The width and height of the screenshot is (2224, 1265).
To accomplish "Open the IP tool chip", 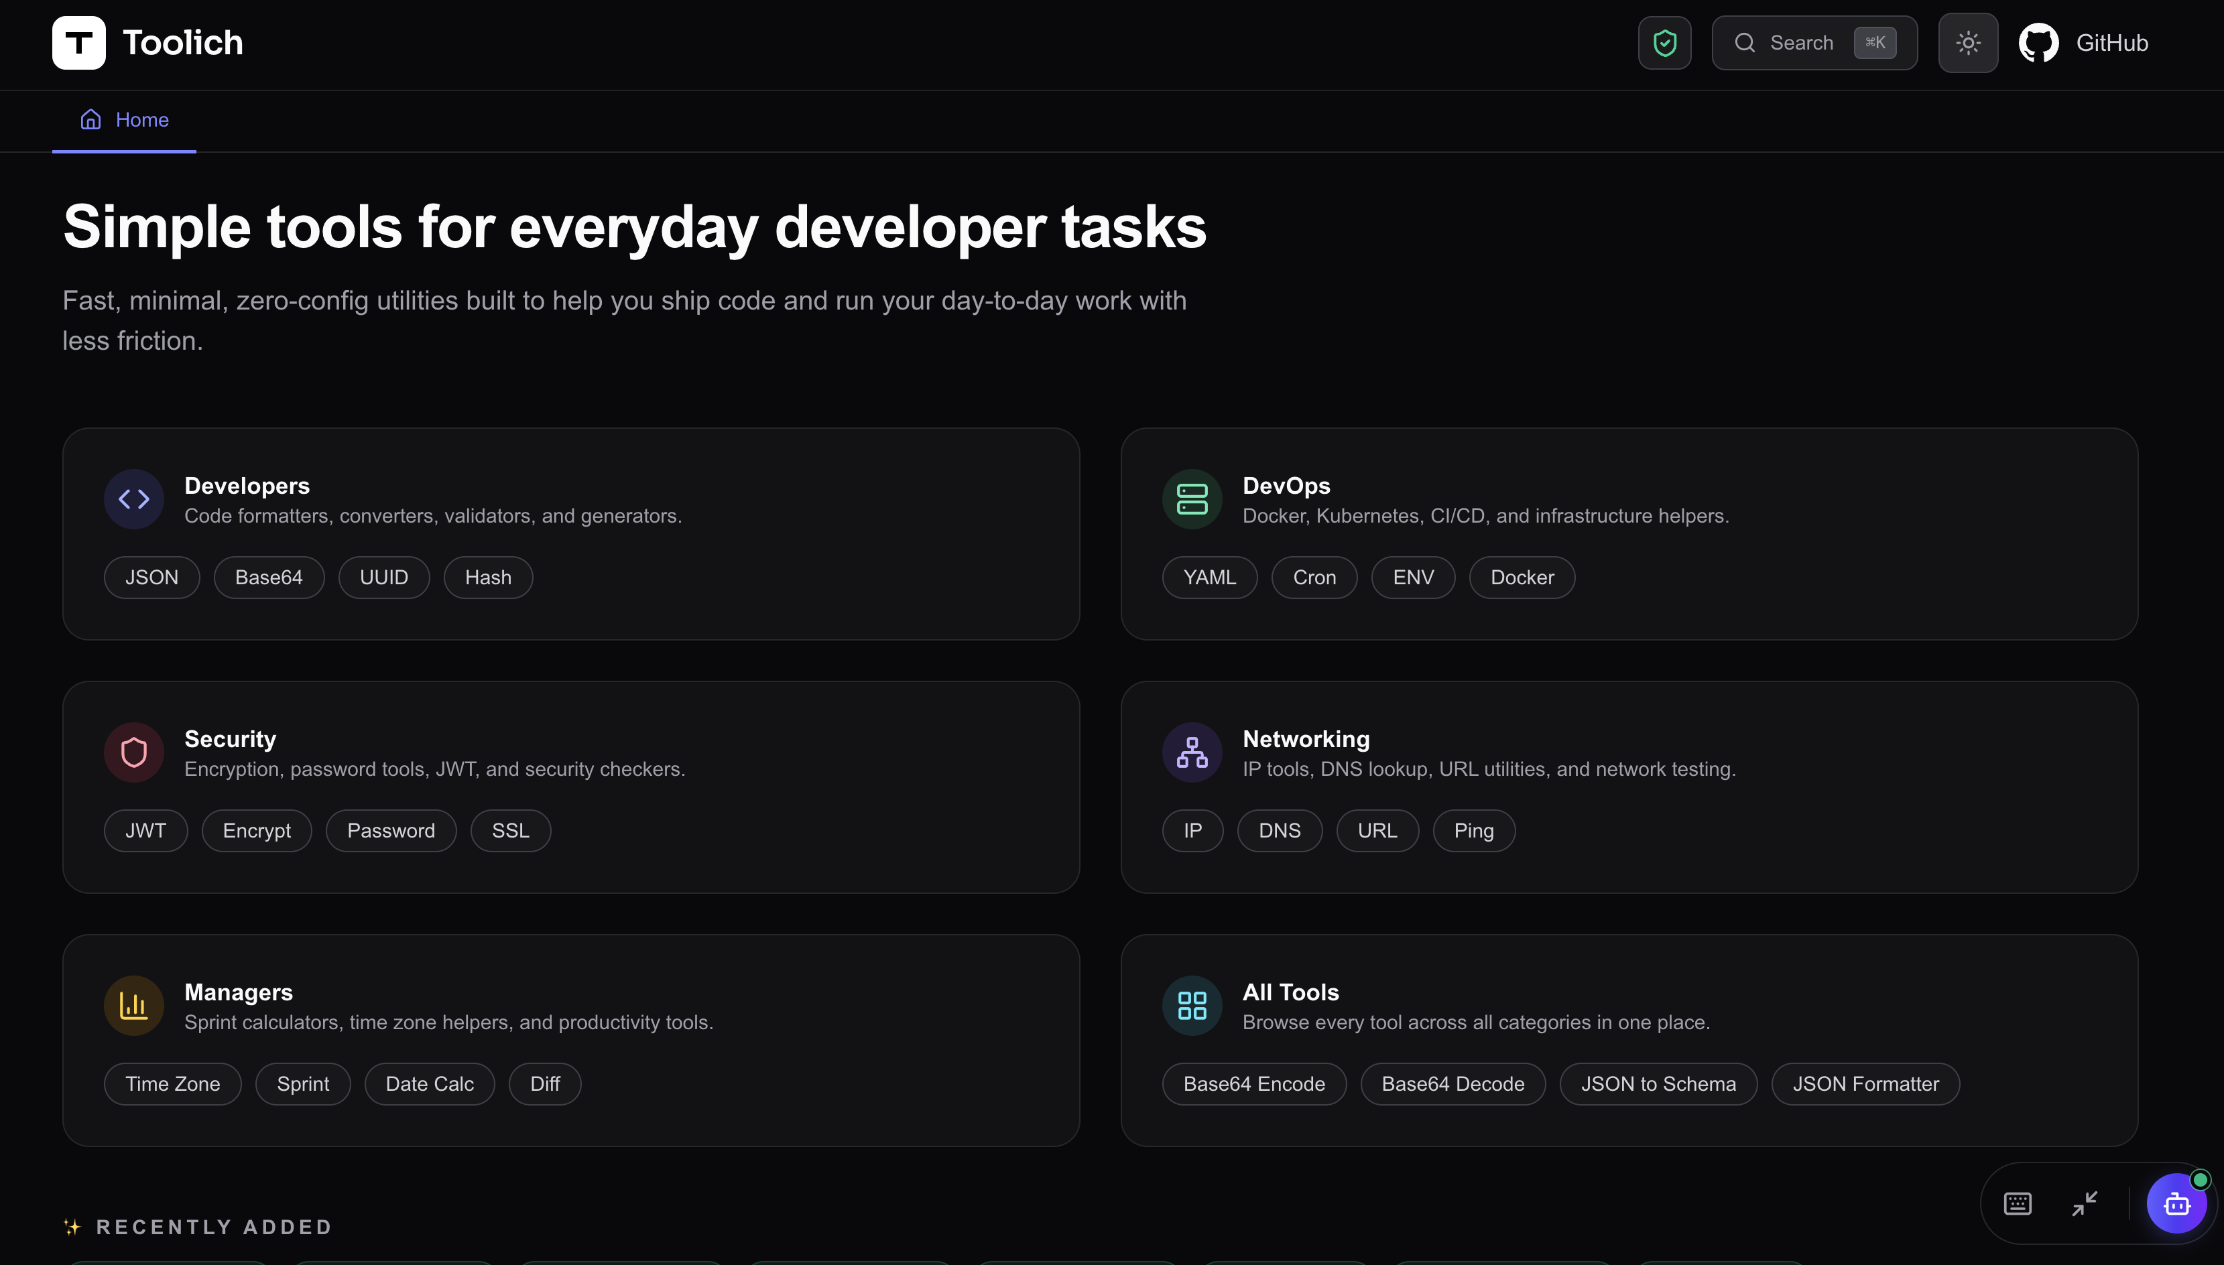I will [x=1192, y=831].
